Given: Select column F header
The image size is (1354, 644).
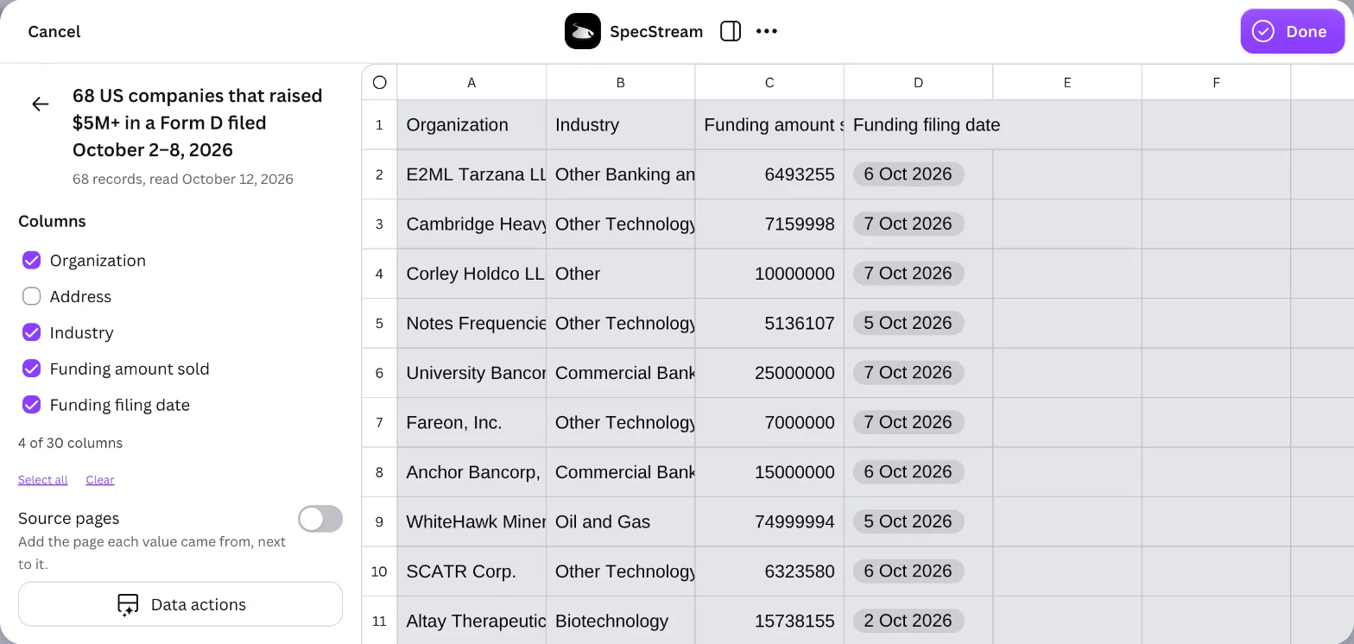Looking at the screenshot, I should [x=1217, y=82].
